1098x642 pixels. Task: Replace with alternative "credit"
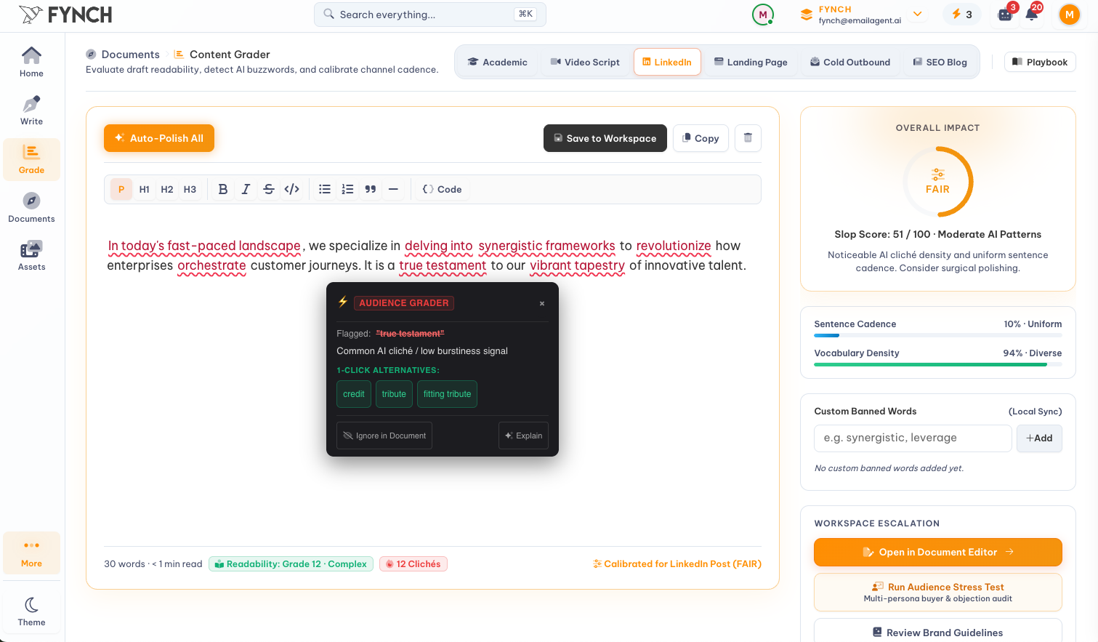(354, 394)
